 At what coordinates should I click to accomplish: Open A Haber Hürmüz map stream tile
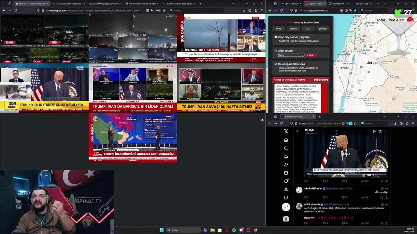point(133,137)
